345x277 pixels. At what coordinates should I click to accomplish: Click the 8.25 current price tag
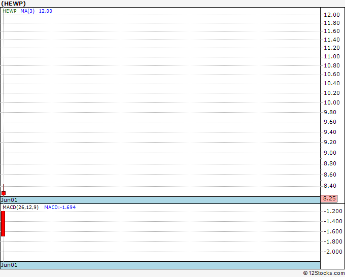pyautogui.click(x=329, y=198)
